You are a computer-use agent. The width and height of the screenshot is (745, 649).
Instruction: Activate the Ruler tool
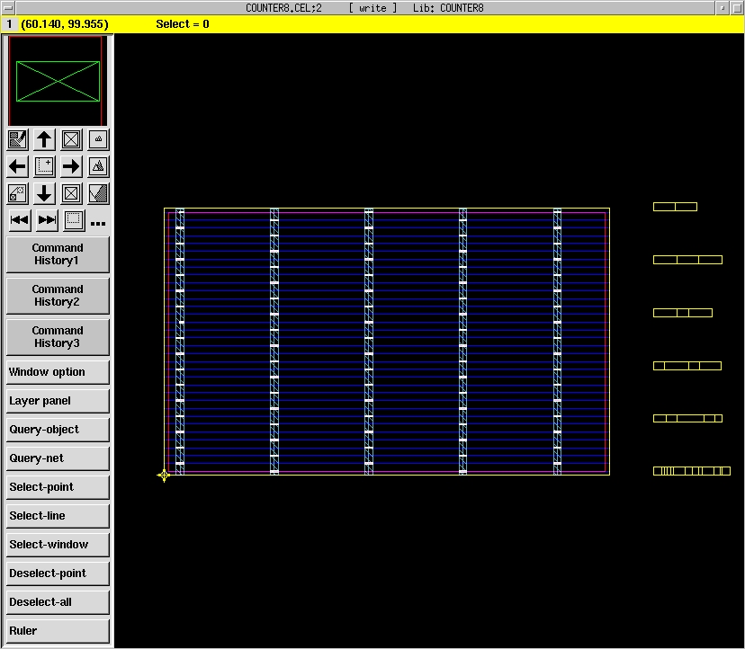click(x=58, y=631)
